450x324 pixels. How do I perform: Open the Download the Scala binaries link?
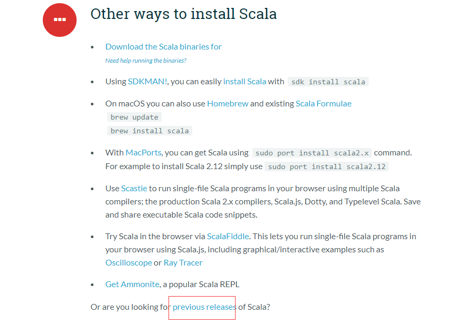pos(163,46)
